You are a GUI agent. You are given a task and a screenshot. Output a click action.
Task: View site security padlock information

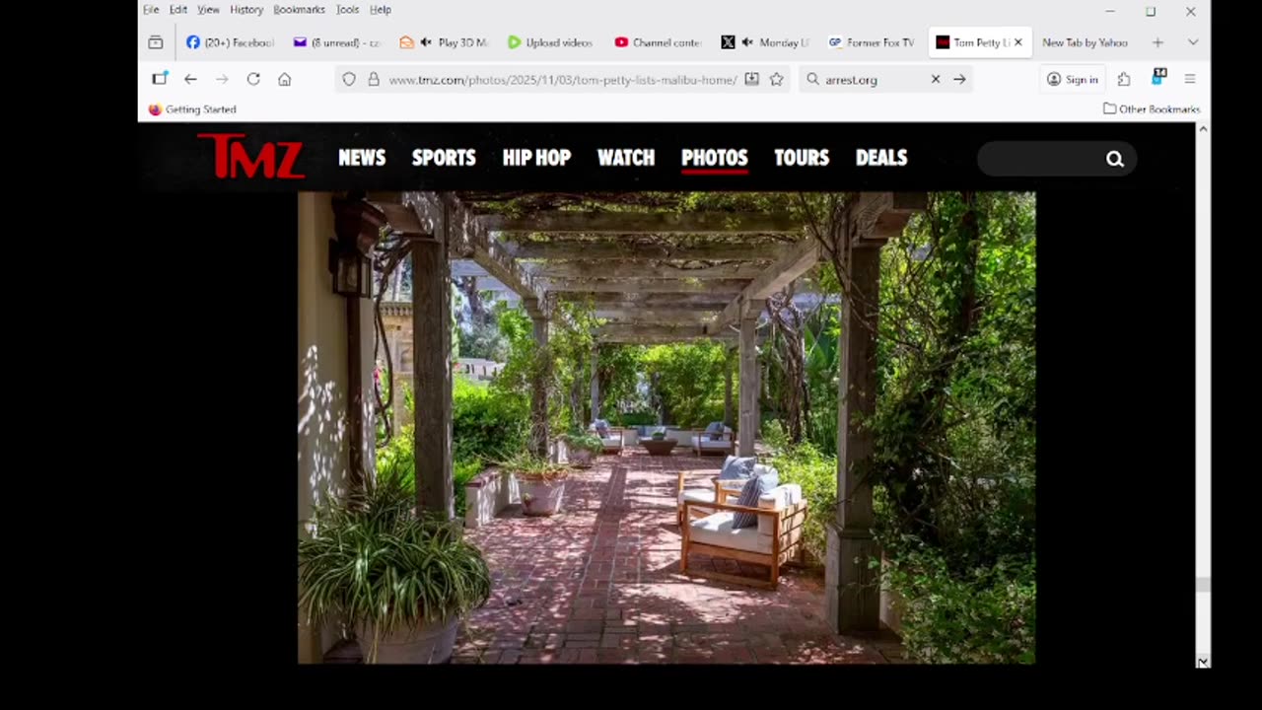tap(374, 79)
